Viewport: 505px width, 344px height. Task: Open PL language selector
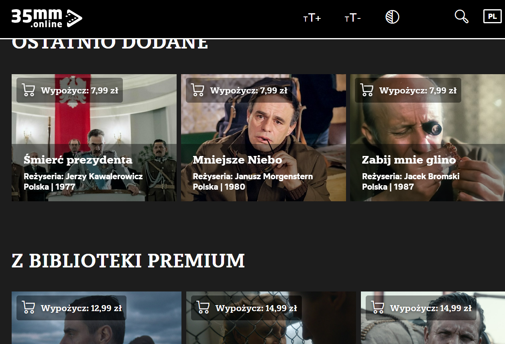click(492, 16)
